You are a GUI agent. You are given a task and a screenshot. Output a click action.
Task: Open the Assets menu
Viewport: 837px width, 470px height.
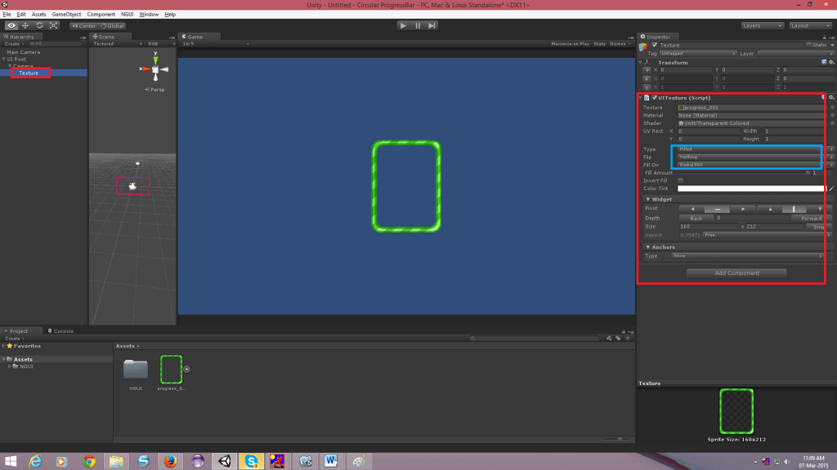(x=39, y=15)
